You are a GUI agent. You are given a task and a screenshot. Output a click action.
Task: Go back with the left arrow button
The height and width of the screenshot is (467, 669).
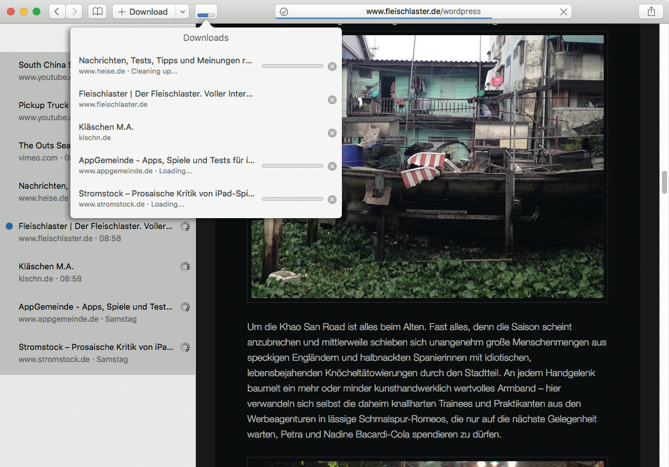(x=57, y=12)
